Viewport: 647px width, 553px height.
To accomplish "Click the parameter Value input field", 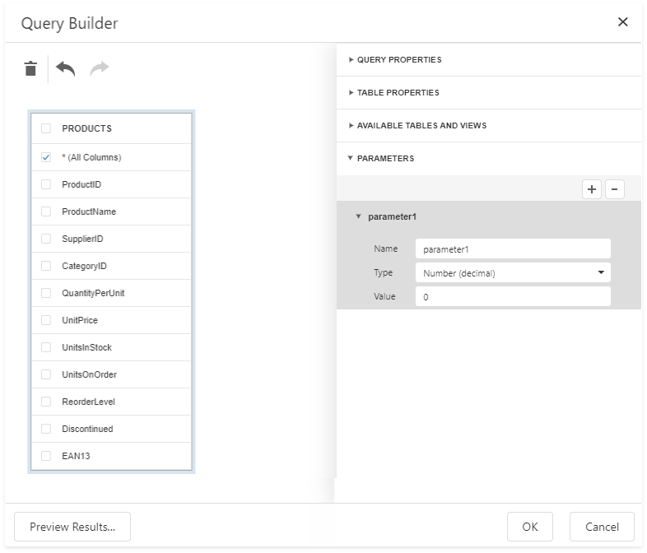I will (x=512, y=296).
